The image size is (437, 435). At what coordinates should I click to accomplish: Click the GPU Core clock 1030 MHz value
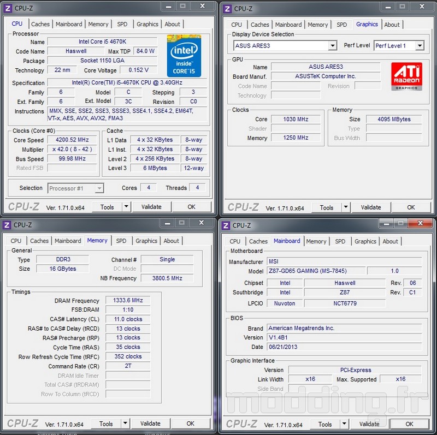click(x=296, y=119)
